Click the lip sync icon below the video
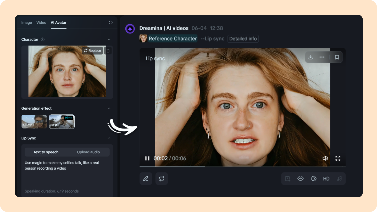 tap(300, 178)
